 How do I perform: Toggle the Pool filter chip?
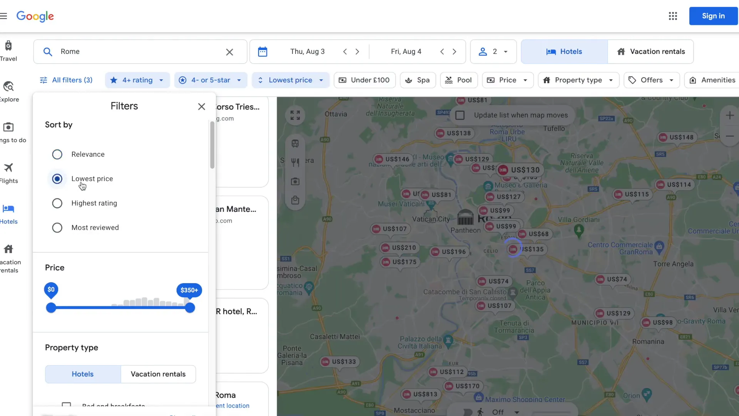tap(459, 80)
